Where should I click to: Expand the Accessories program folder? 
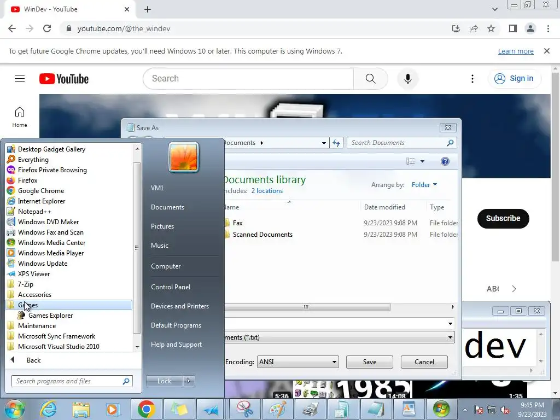click(x=34, y=295)
